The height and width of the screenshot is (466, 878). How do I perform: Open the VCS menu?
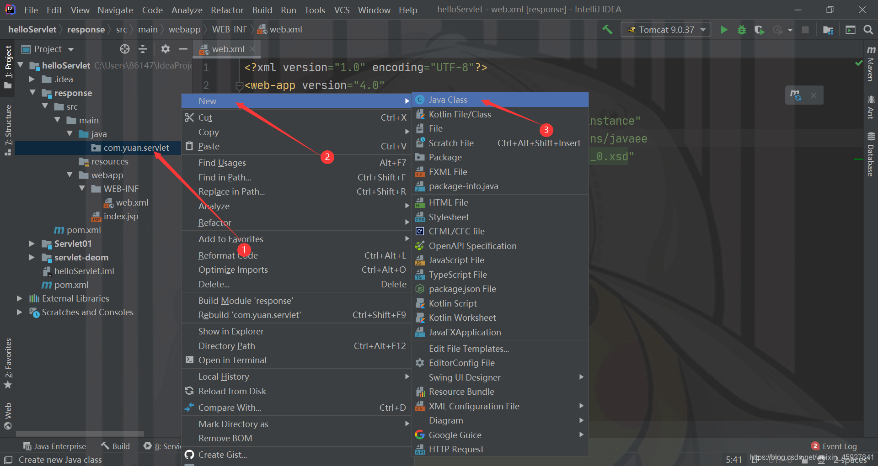pyautogui.click(x=342, y=10)
